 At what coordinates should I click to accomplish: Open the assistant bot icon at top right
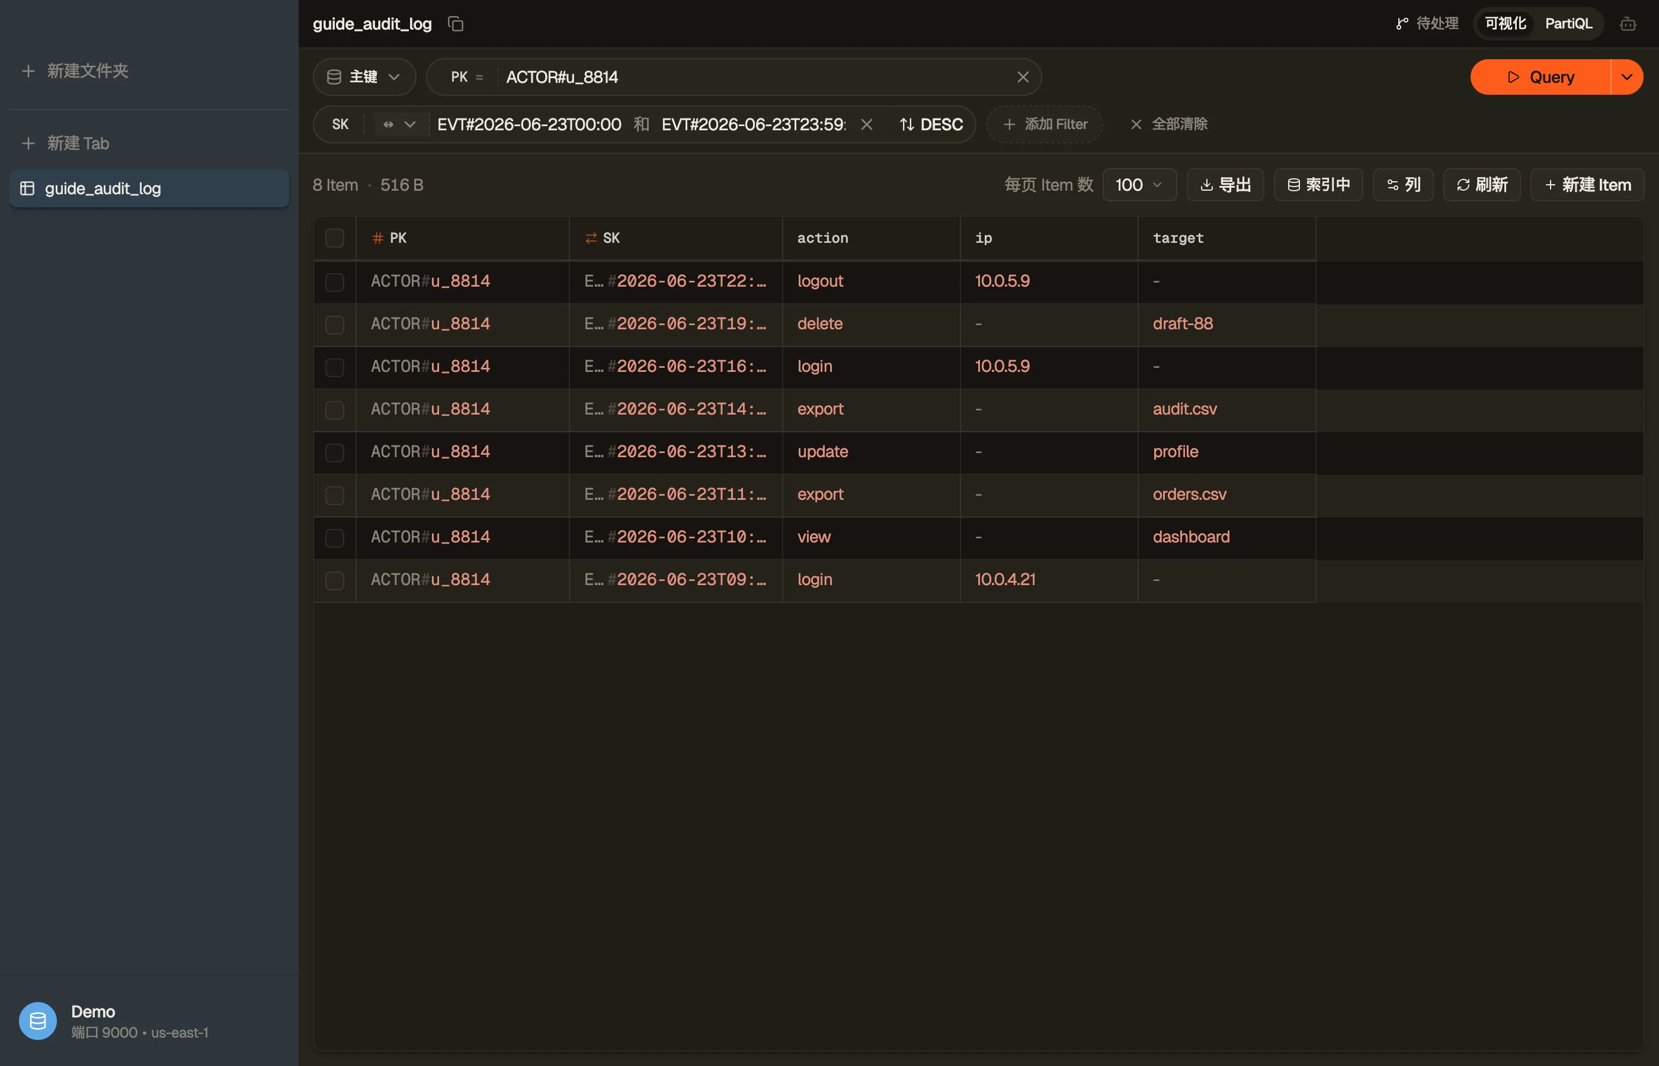pos(1628,24)
